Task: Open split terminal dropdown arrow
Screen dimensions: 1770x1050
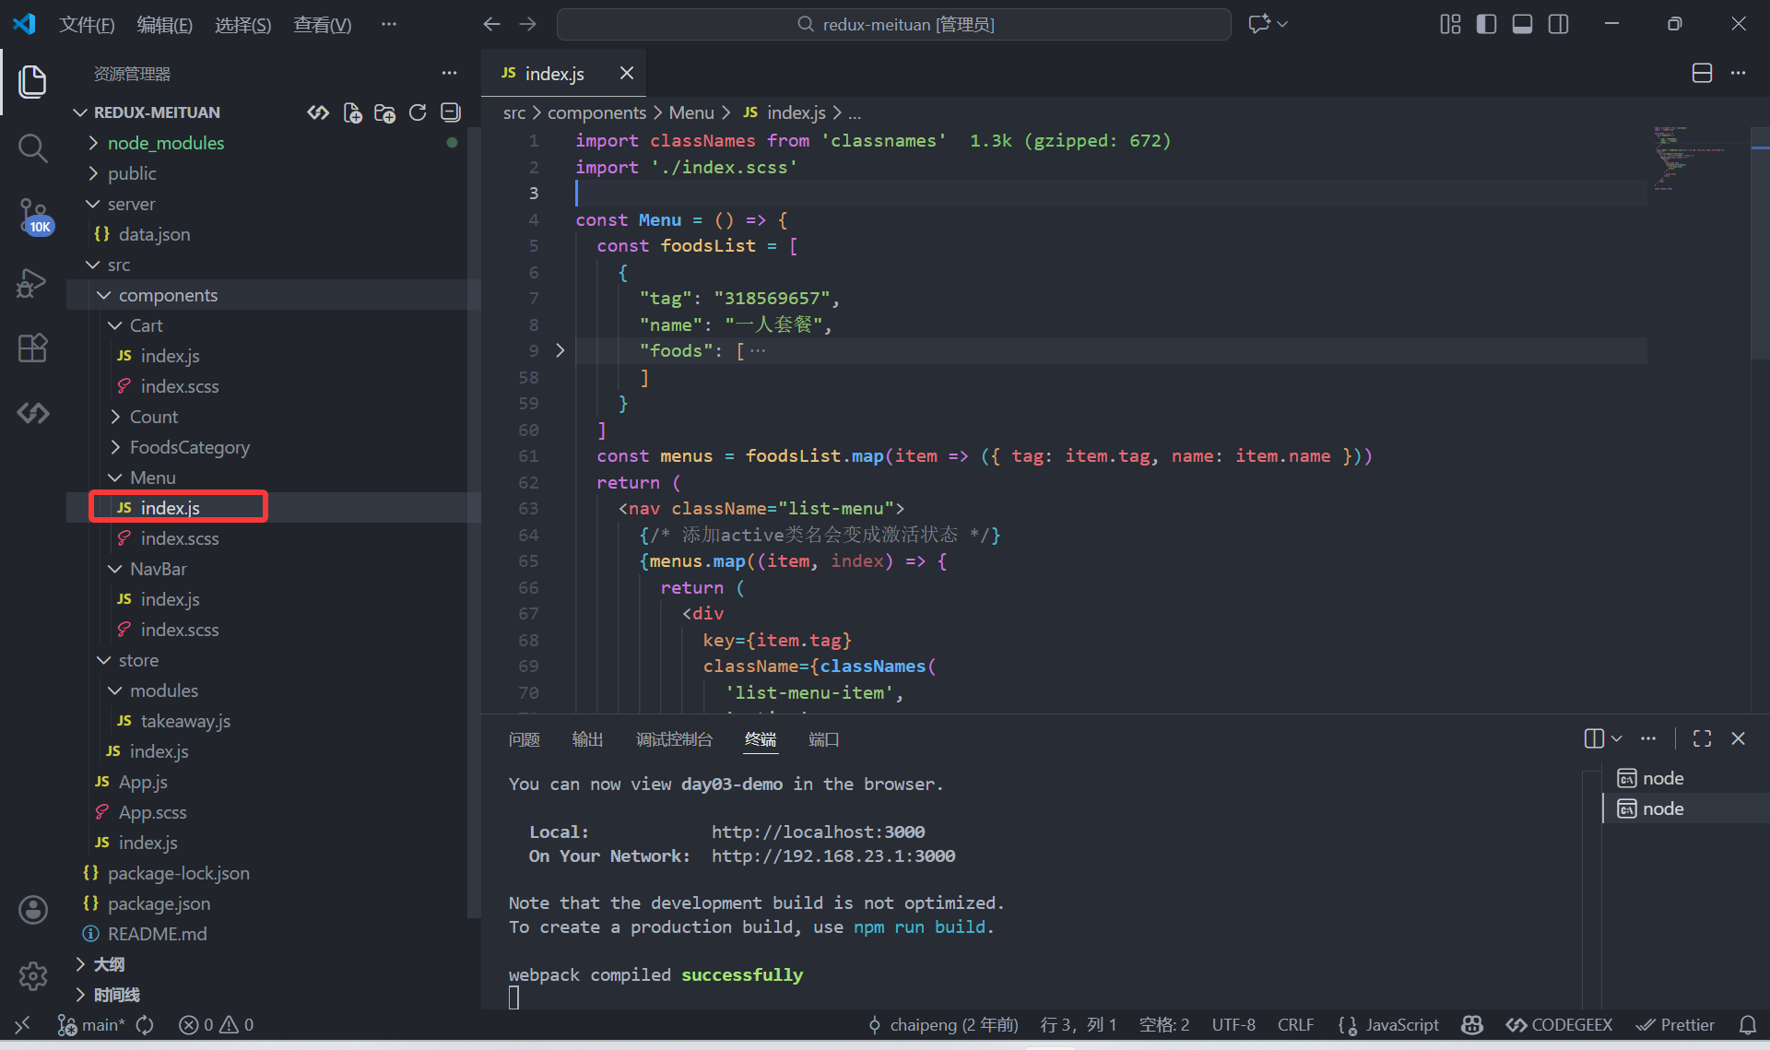Action: (1616, 738)
